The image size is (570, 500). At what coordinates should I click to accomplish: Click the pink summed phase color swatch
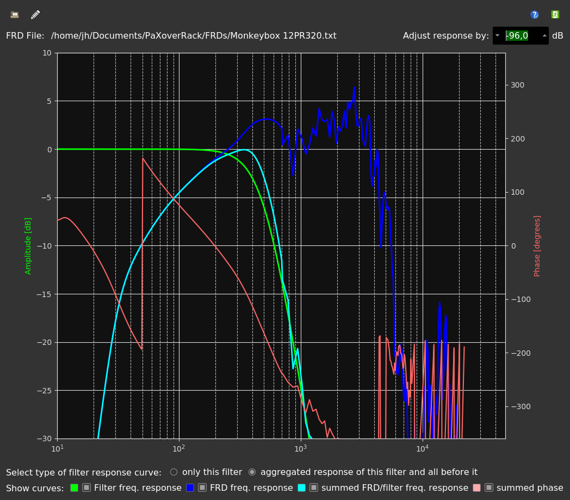(476, 488)
